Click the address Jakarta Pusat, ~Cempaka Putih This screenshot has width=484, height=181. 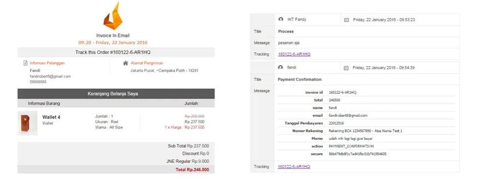pyautogui.click(x=164, y=70)
